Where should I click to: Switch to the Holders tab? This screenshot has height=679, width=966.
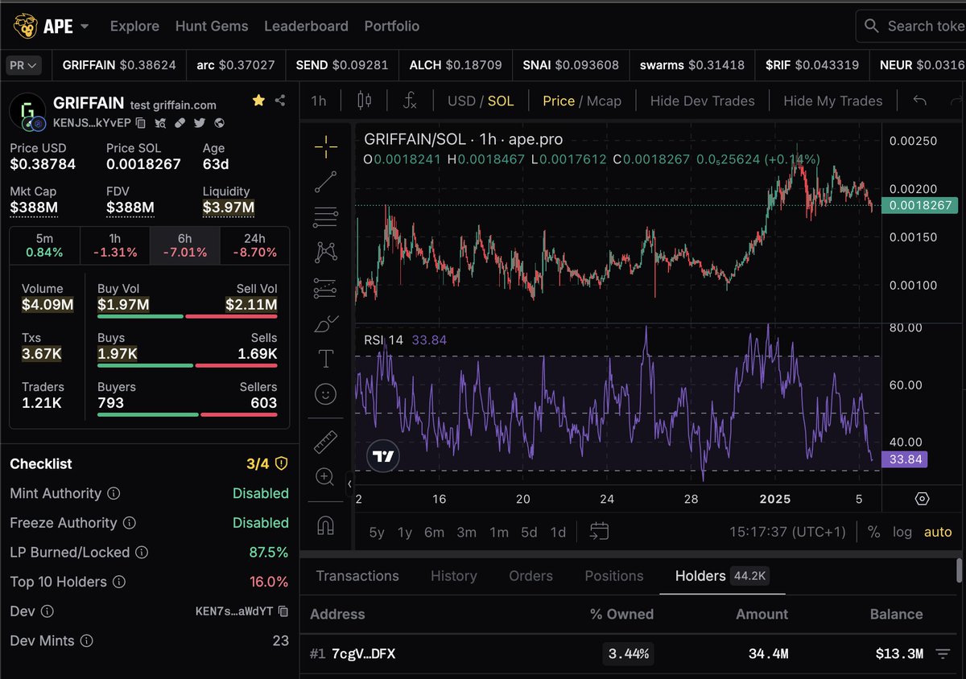[x=722, y=576]
